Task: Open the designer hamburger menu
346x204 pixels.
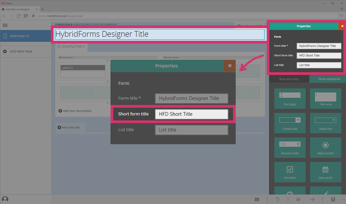Action: pos(5,25)
